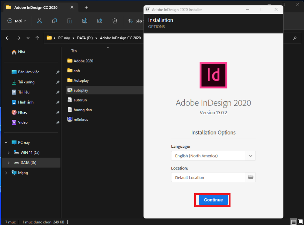Screen dimensions: 304x225
Task: Click the Rename icon in toolbar
Action: [x=84, y=21]
